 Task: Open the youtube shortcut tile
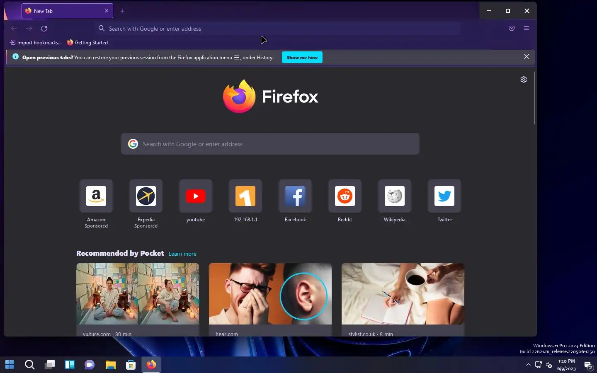point(196,196)
